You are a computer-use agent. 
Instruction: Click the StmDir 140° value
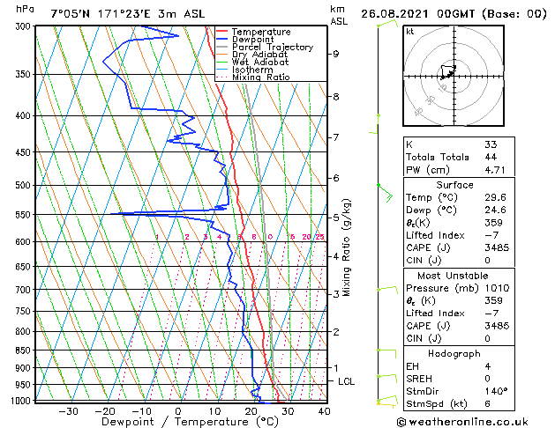coord(496,391)
